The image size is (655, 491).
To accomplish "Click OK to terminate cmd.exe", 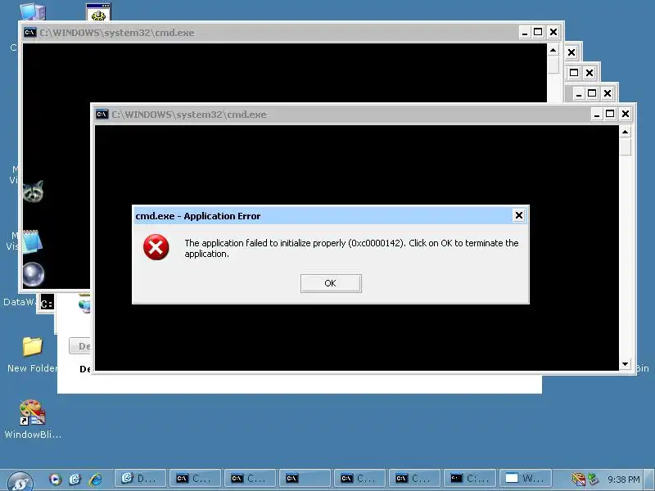I will click(x=331, y=283).
